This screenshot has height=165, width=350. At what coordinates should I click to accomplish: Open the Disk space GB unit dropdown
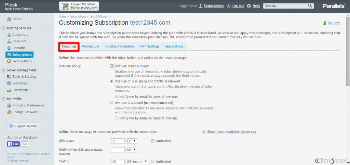(131, 141)
